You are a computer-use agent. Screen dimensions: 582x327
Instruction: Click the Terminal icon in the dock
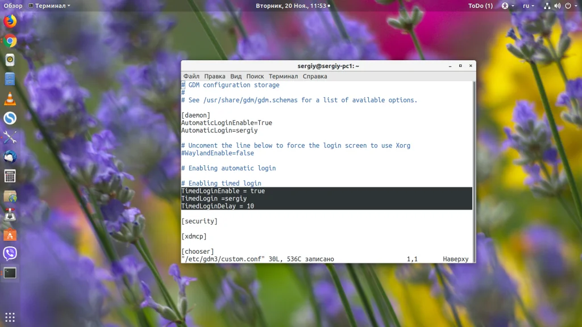(10, 272)
